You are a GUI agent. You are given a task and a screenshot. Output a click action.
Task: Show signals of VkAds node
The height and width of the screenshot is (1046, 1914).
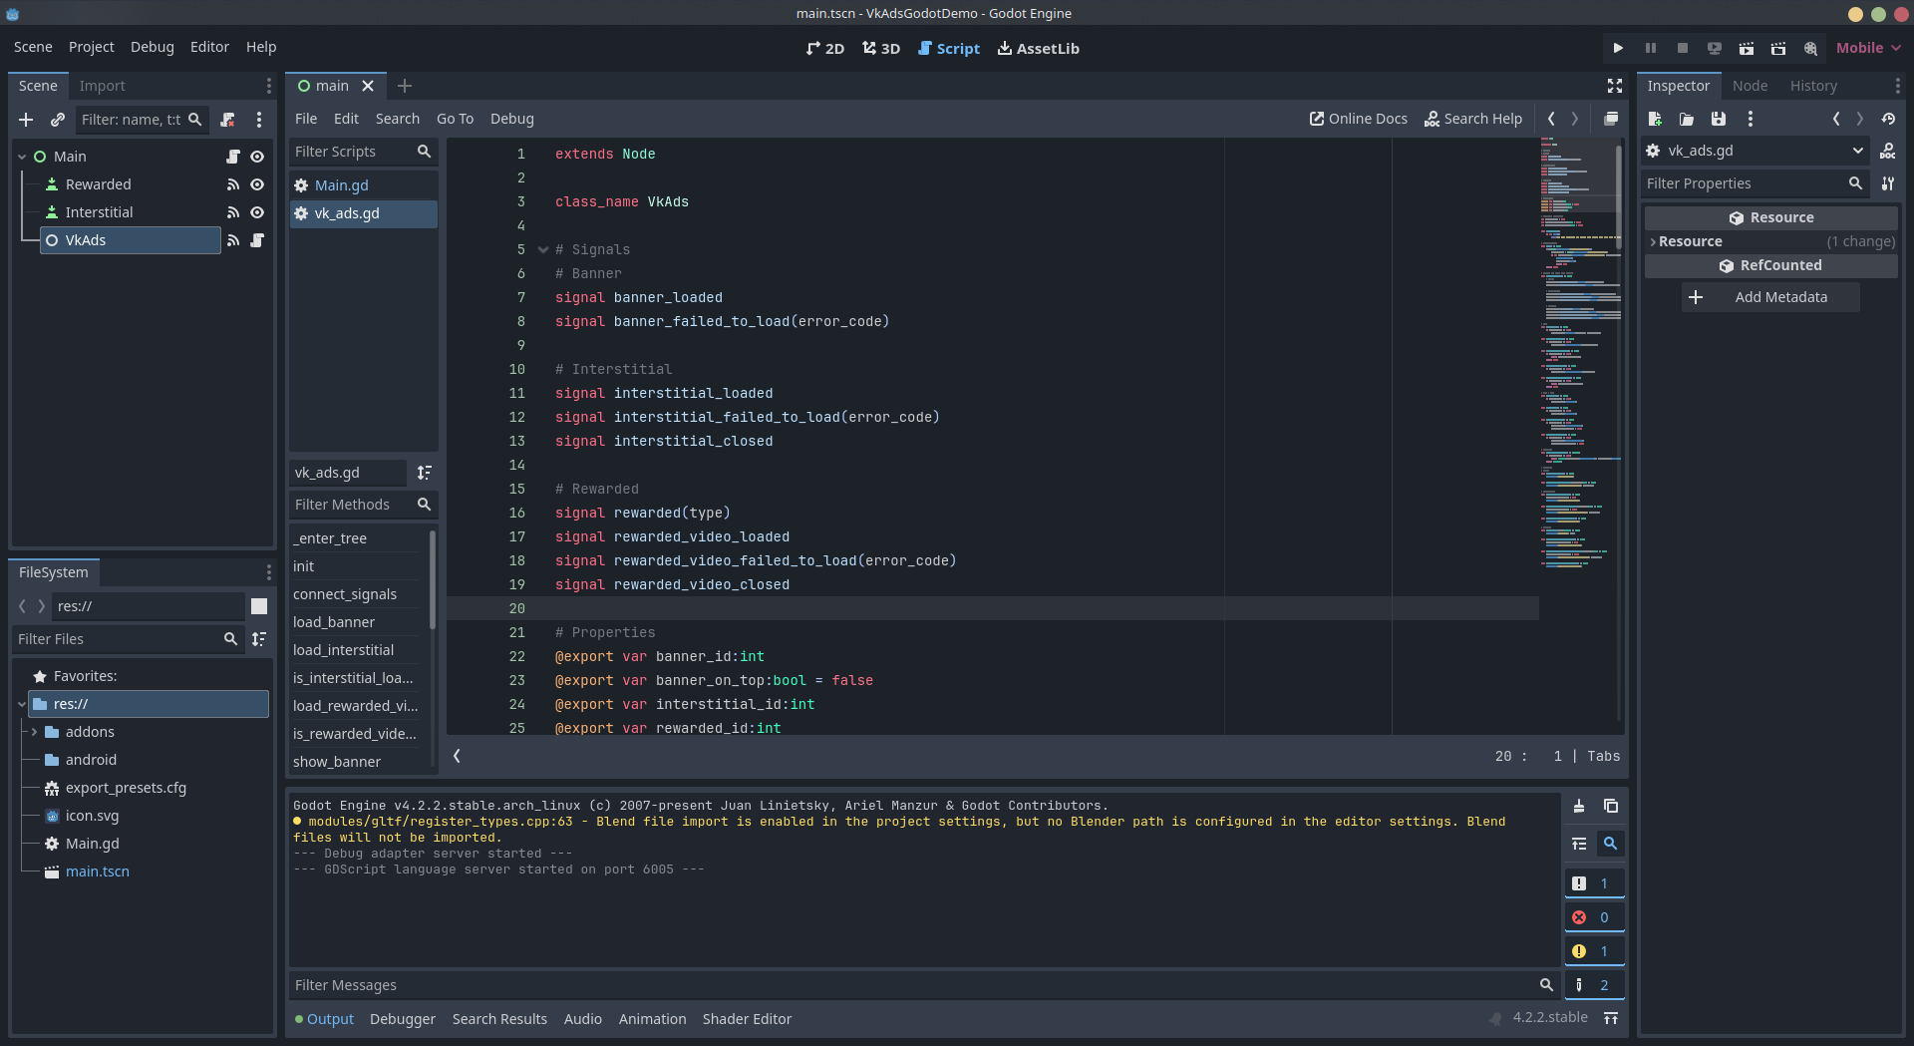[x=233, y=240]
